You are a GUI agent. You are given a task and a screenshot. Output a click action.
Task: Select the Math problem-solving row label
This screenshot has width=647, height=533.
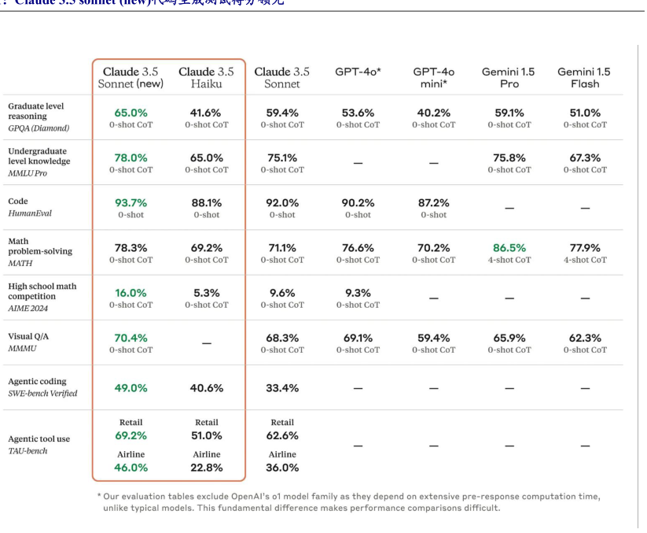tap(39, 252)
